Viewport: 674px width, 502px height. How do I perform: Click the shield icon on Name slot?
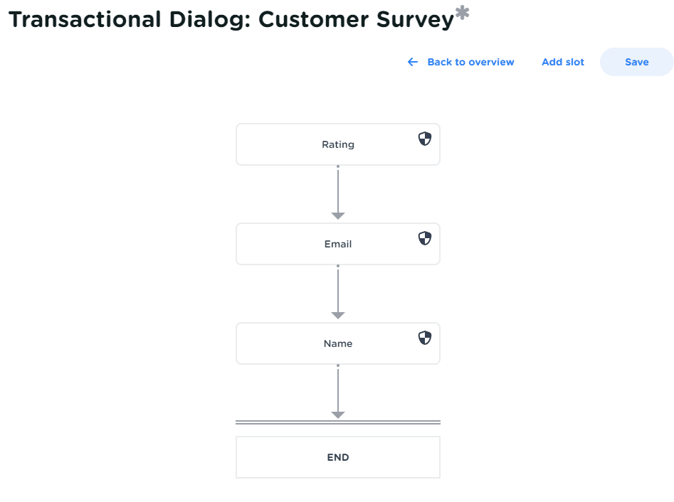(x=424, y=338)
